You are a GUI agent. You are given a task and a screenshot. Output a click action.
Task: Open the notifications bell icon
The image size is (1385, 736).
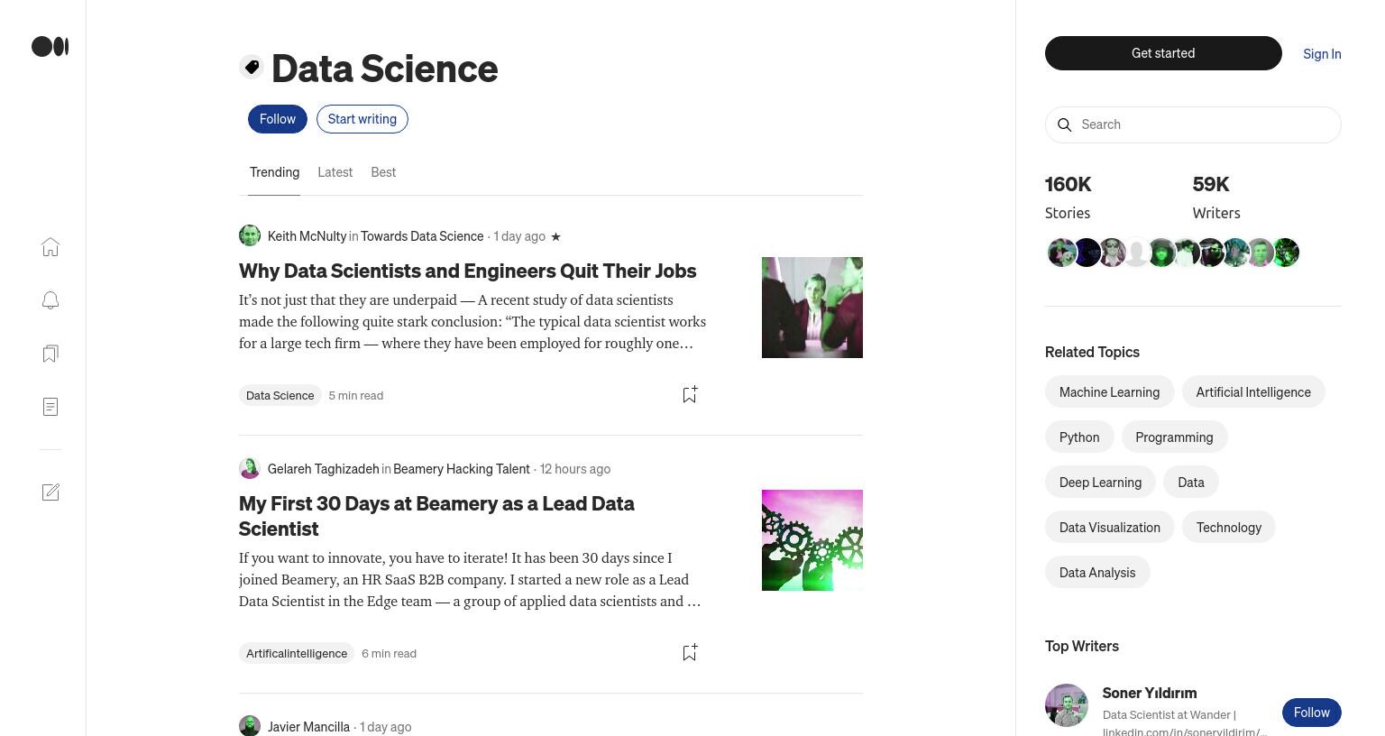point(50,300)
